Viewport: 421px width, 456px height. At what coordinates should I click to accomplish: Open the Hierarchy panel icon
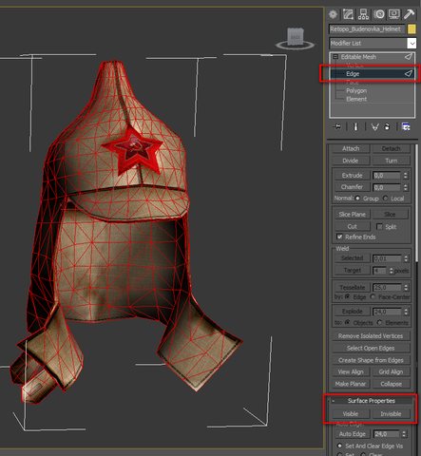(363, 14)
